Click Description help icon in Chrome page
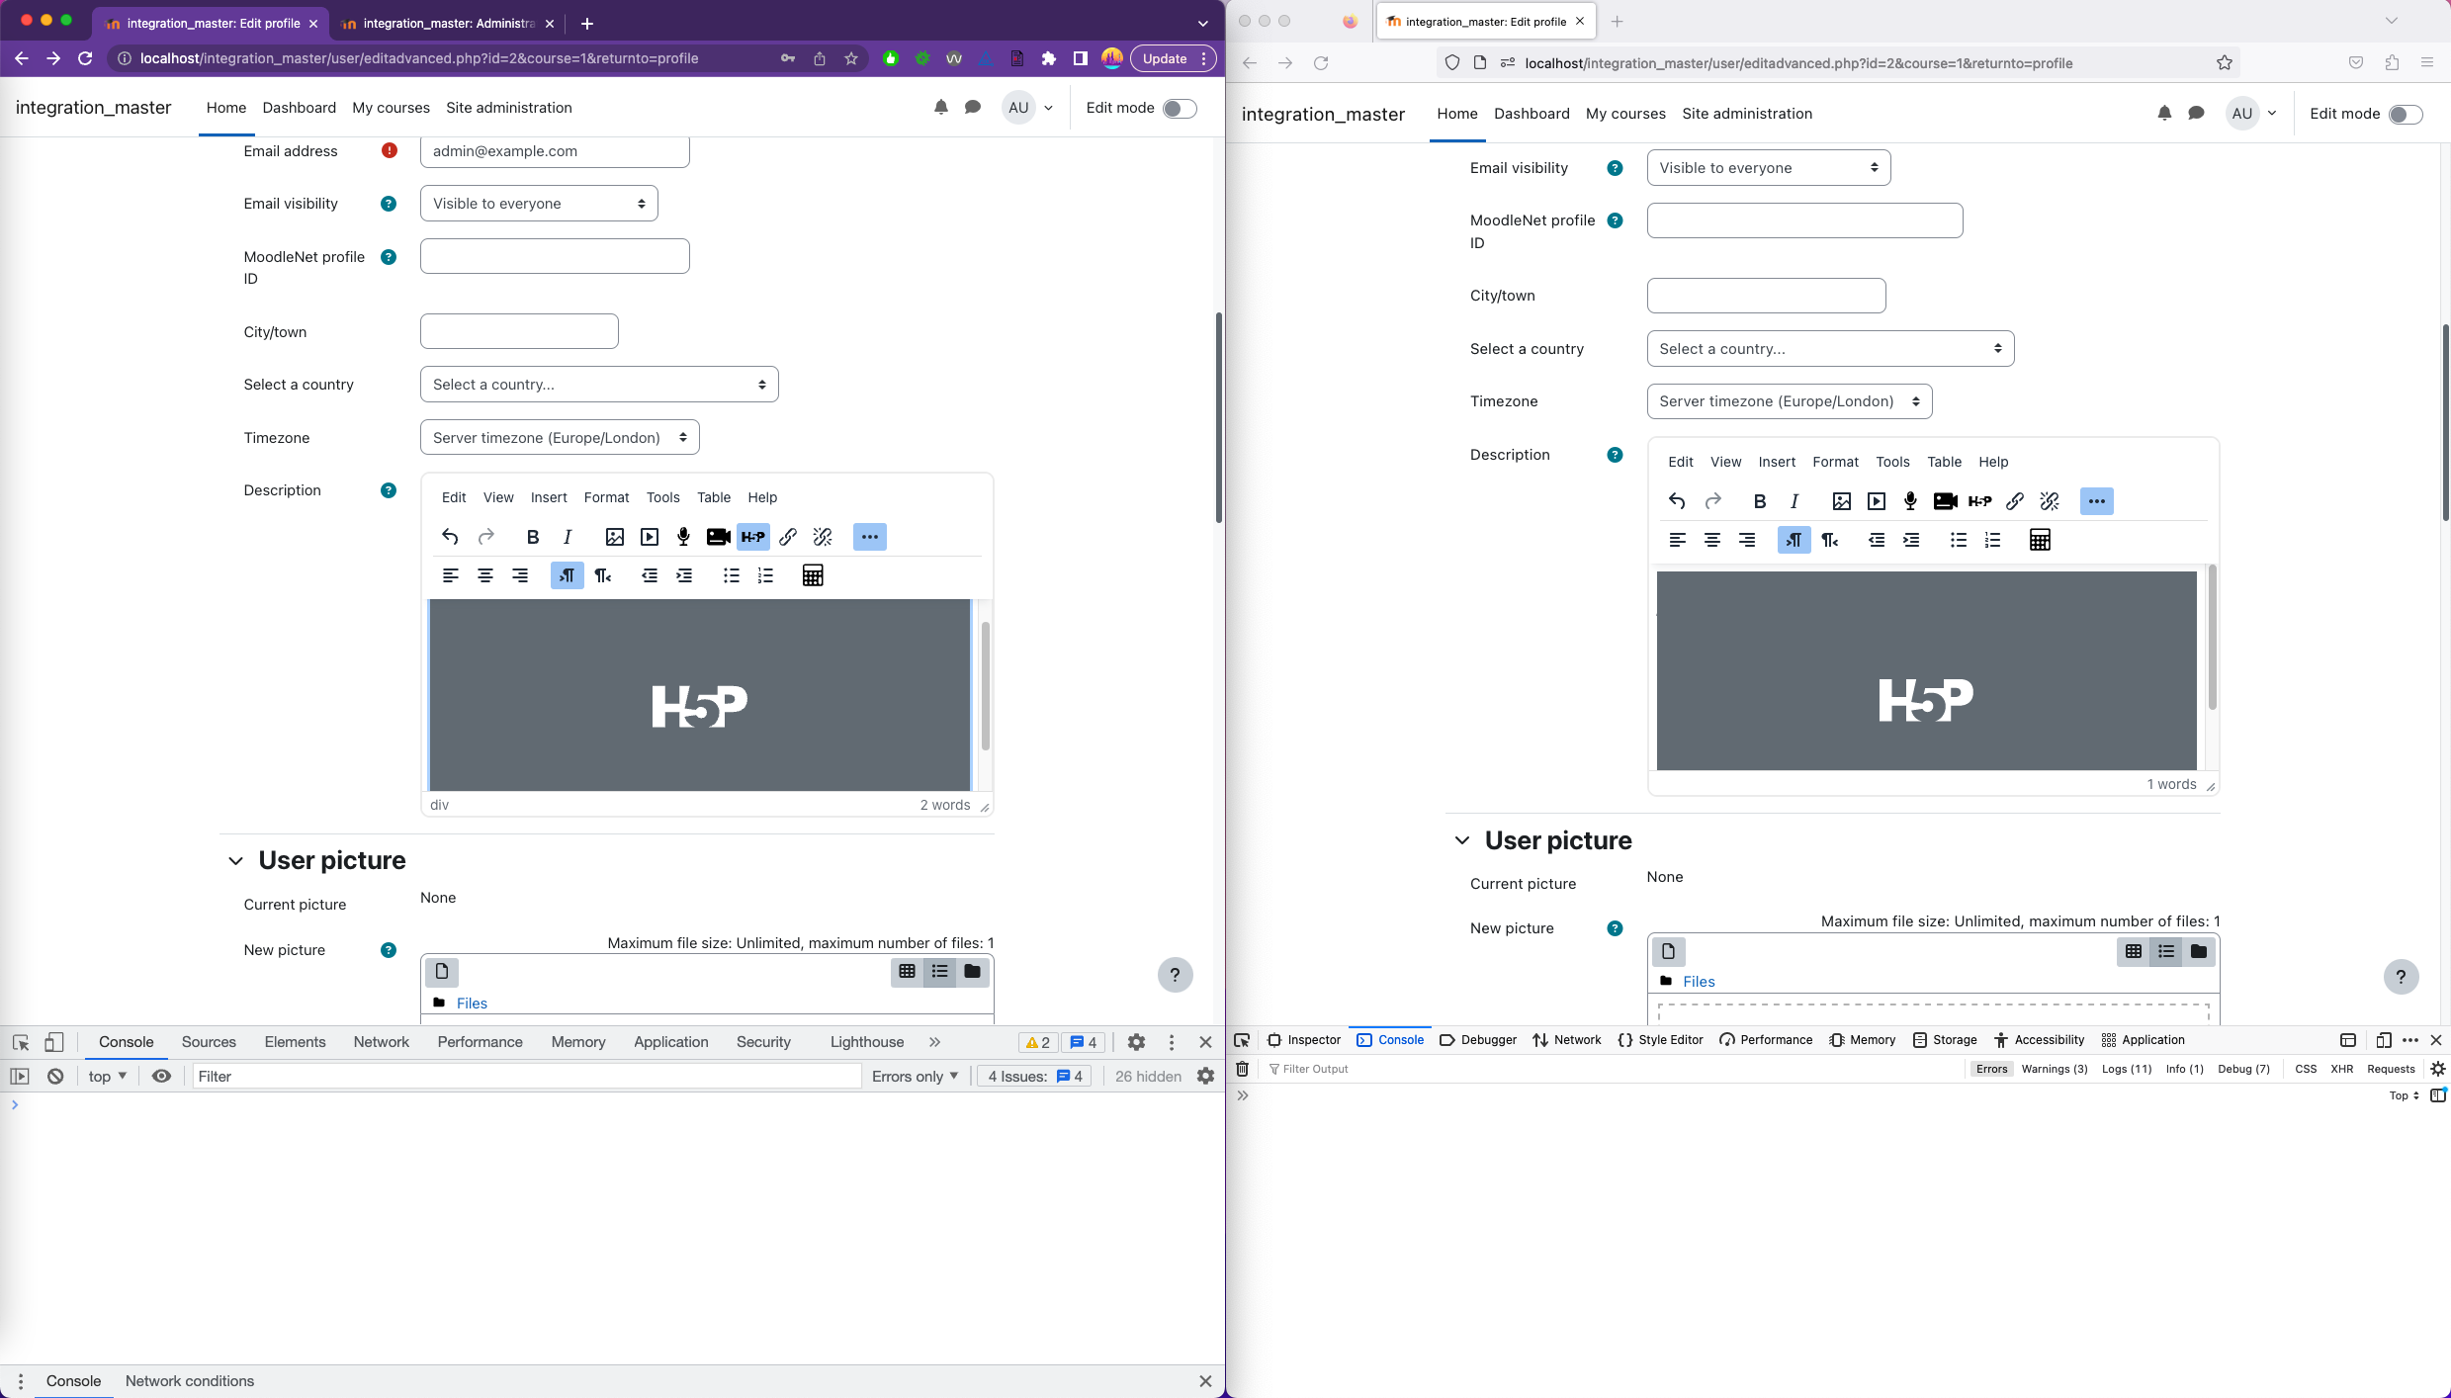Viewport: 2451px width, 1398px height. point(389,490)
